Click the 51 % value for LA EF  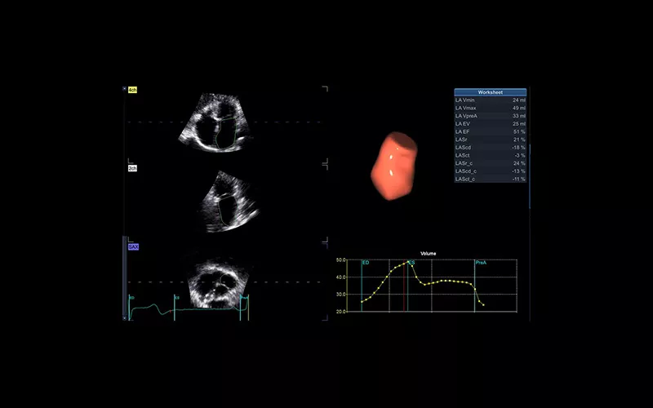tap(519, 132)
